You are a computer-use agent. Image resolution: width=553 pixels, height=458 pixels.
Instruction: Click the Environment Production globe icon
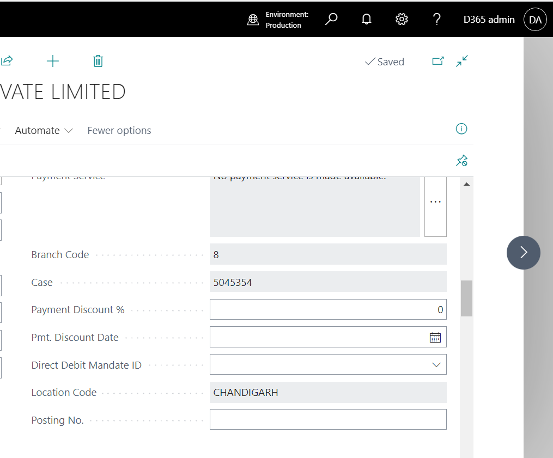click(x=253, y=19)
